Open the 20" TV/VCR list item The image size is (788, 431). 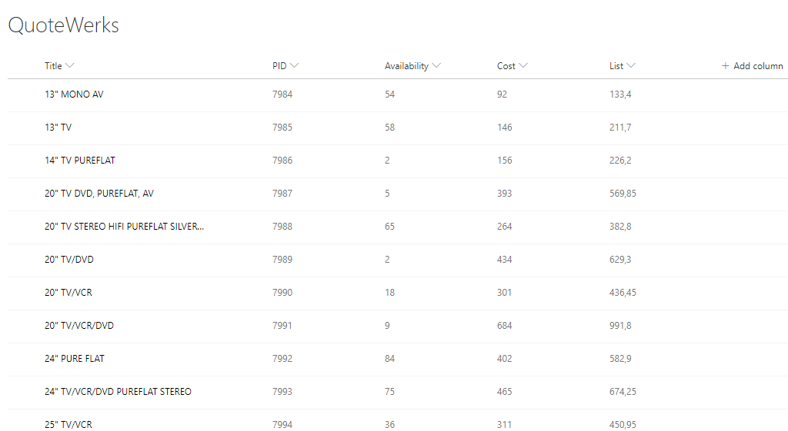[68, 293]
